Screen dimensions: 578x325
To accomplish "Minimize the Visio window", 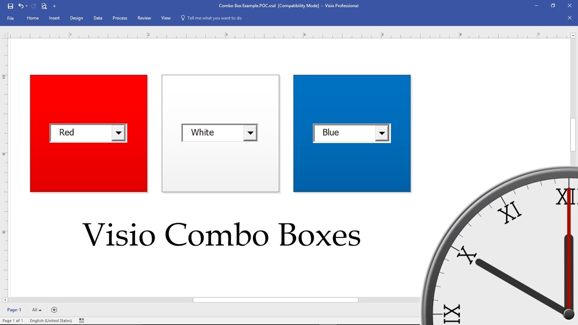I will click(536, 6).
